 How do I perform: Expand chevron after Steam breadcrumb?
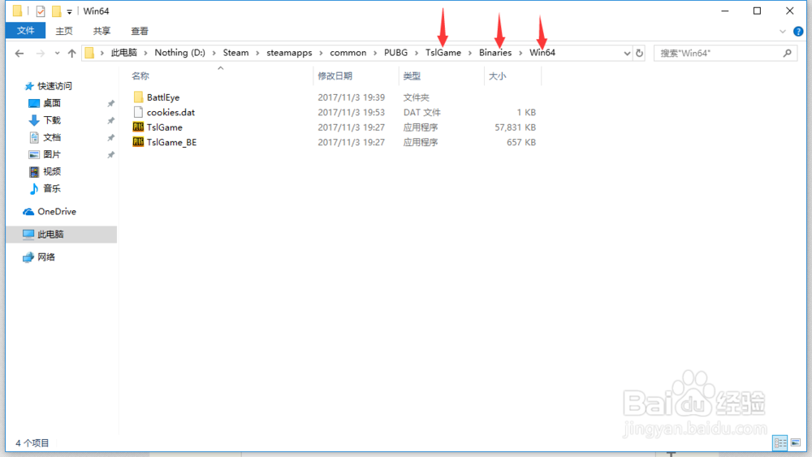tap(257, 53)
